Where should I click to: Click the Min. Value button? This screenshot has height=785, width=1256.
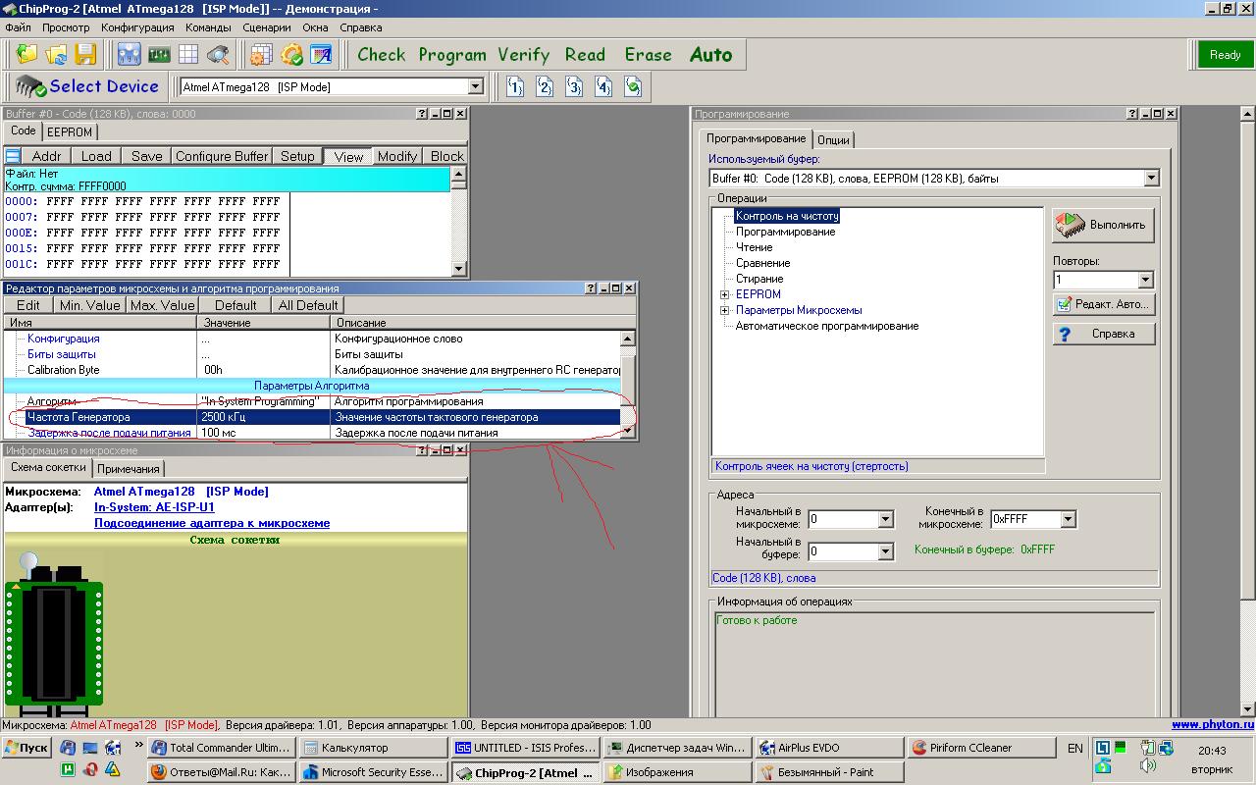(90, 305)
